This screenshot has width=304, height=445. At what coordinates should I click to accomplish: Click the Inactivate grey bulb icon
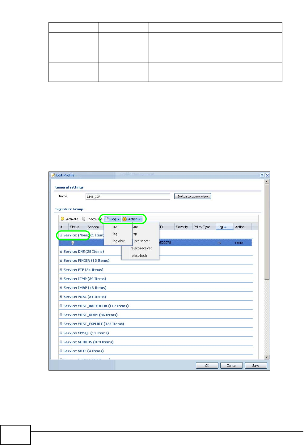tap(83, 219)
